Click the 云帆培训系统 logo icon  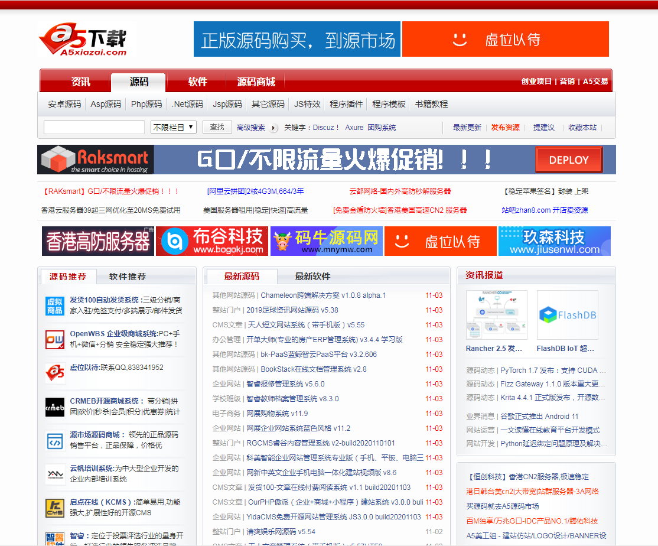pyautogui.click(x=55, y=474)
